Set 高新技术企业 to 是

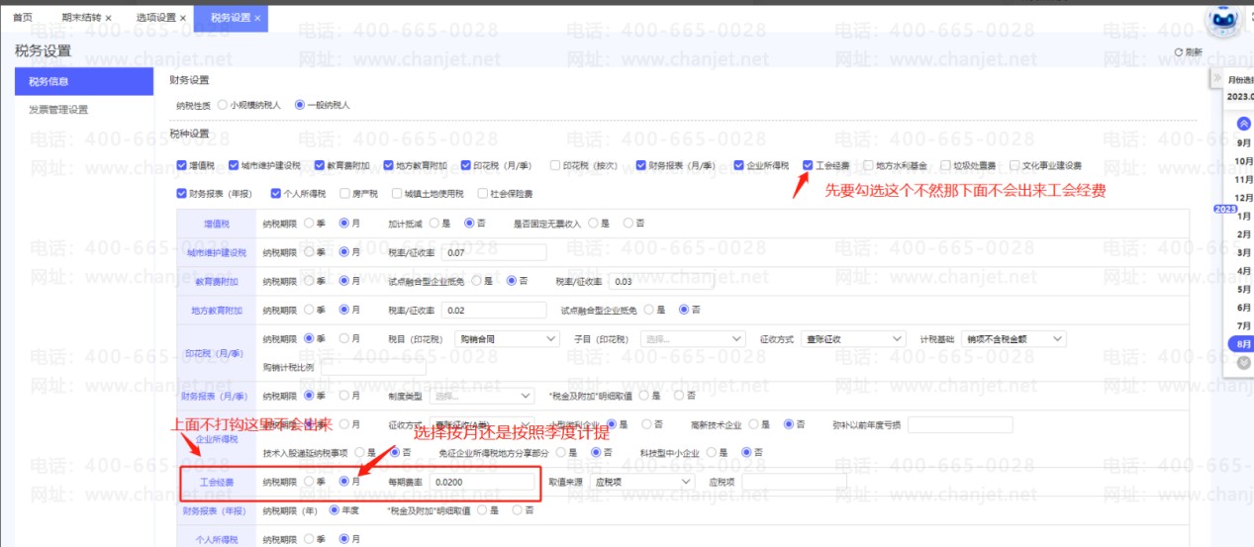(753, 424)
